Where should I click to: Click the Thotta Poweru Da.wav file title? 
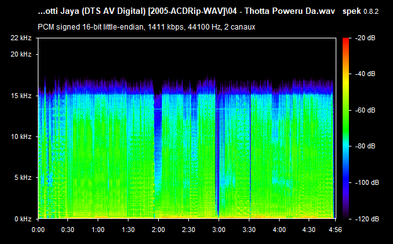click(x=290, y=11)
